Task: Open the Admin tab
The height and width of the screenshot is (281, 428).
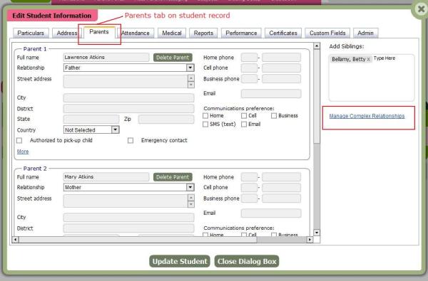Action: click(x=365, y=33)
